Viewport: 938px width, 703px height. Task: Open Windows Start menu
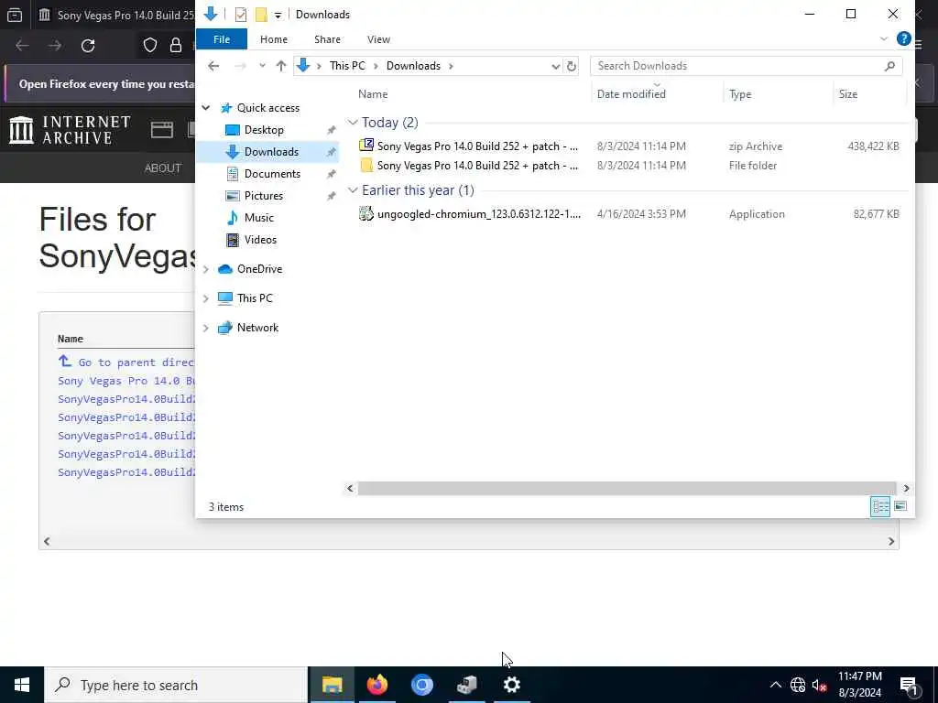[x=22, y=685]
